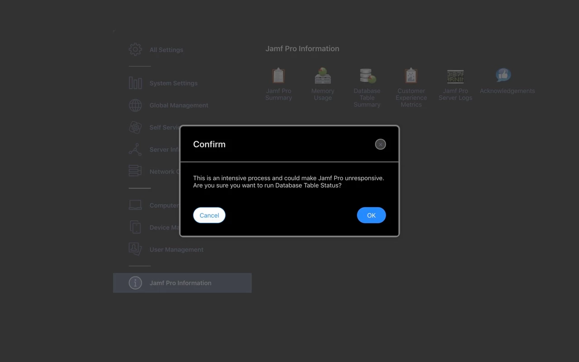This screenshot has width=579, height=362.
Task: Open the Memory Usage icon
Action: (x=323, y=76)
